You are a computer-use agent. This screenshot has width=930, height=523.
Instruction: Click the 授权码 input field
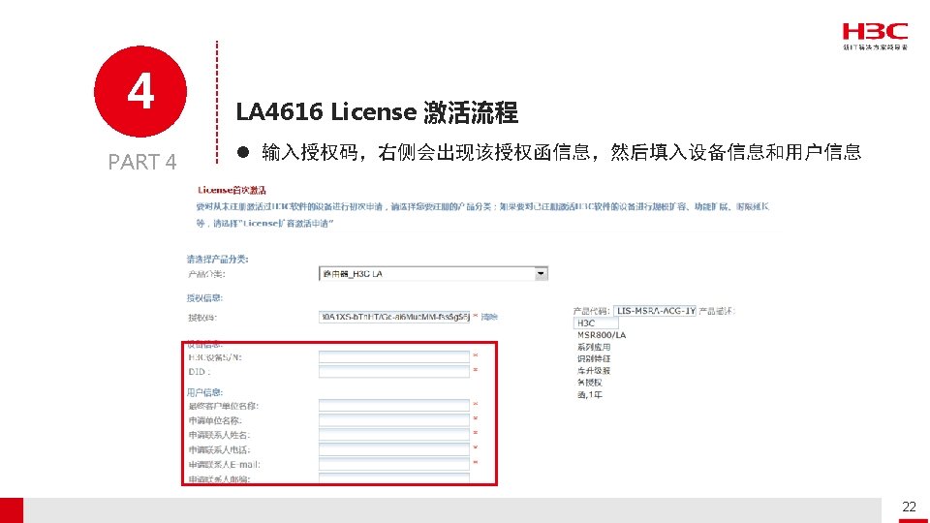(394, 318)
